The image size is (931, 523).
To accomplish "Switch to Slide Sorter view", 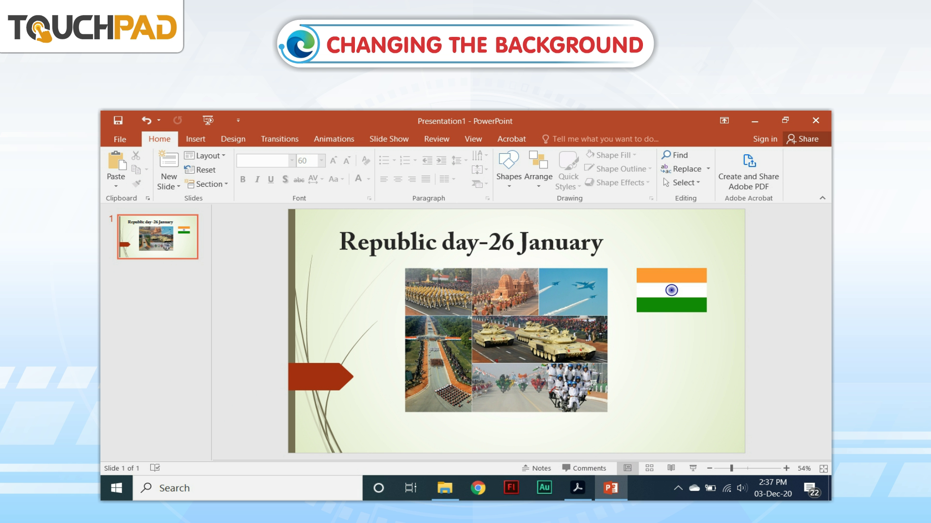I will (649, 468).
